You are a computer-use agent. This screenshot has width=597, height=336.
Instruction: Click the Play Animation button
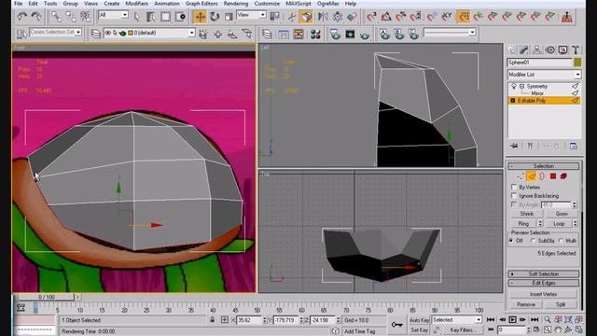512,319
